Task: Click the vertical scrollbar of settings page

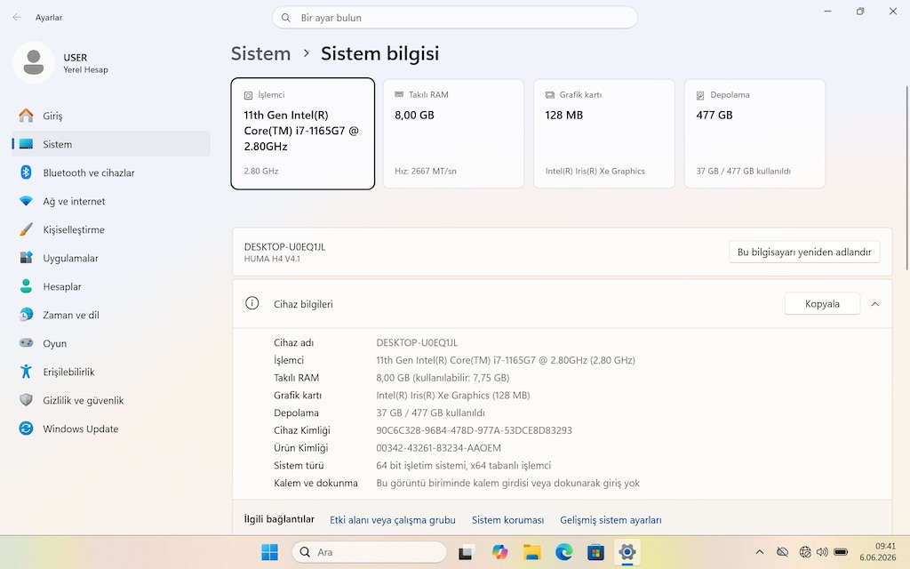Action: (907, 178)
